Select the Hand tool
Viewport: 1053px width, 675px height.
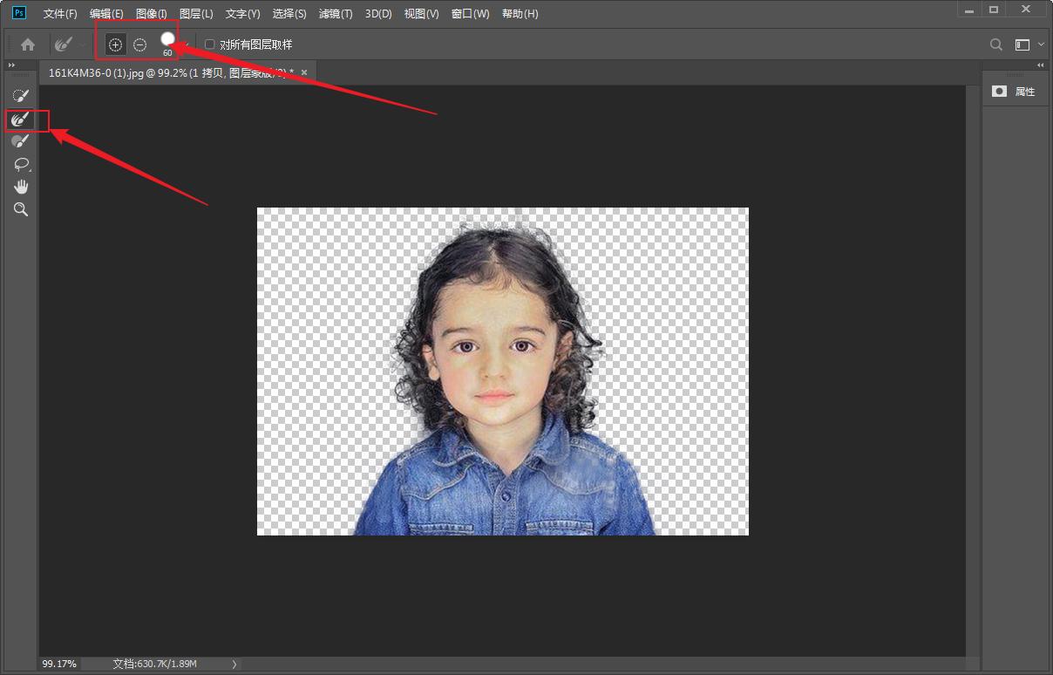[21, 187]
